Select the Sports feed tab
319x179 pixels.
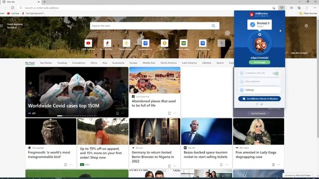click(x=220, y=63)
